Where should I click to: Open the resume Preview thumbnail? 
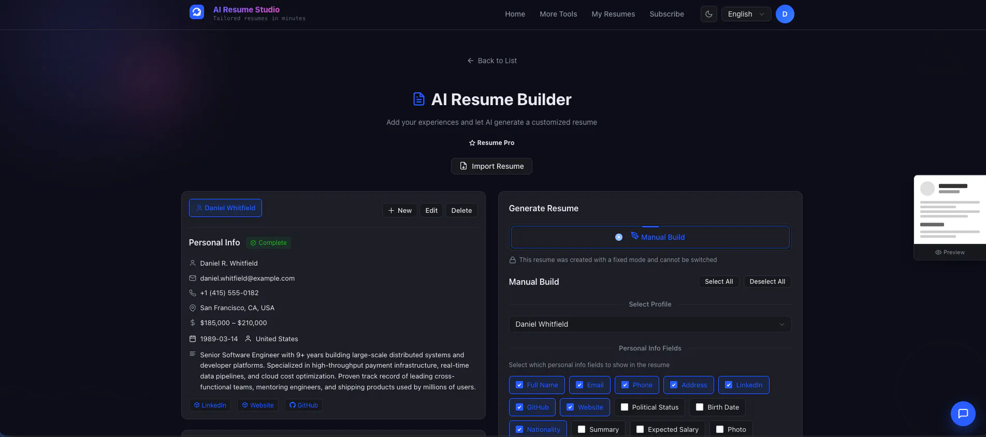coord(950,210)
